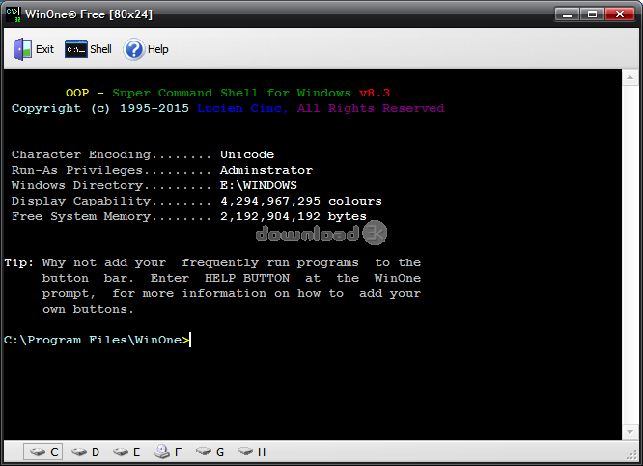Switch to drive C
This screenshot has height=466, width=643.
[x=42, y=452]
